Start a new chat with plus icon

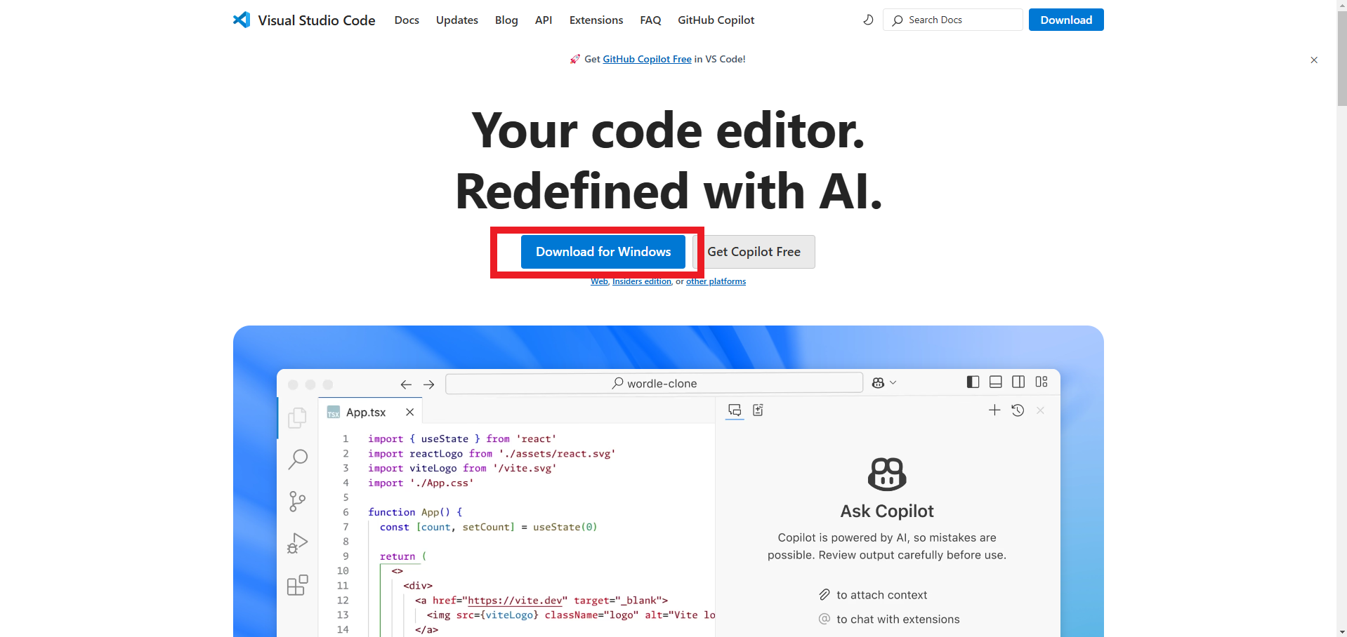pyautogui.click(x=994, y=410)
